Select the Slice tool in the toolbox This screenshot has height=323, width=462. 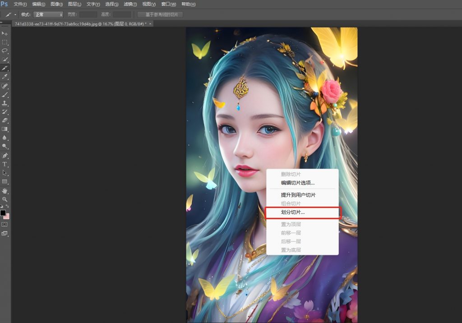click(5, 68)
